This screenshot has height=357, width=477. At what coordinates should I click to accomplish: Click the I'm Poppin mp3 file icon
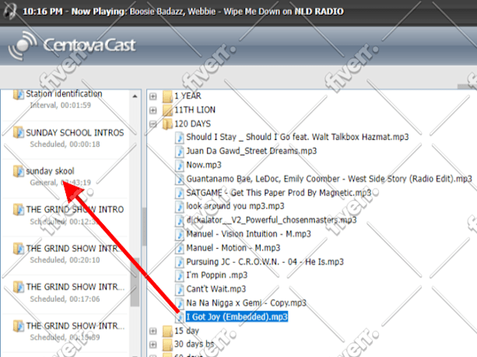click(180, 275)
